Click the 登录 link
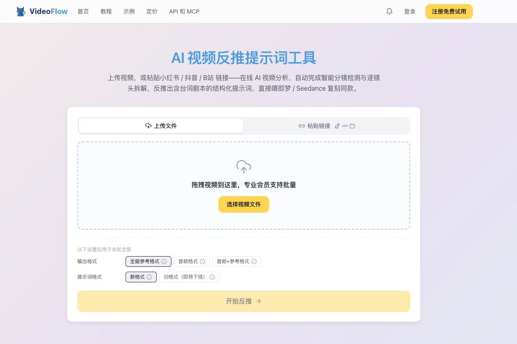 click(410, 11)
